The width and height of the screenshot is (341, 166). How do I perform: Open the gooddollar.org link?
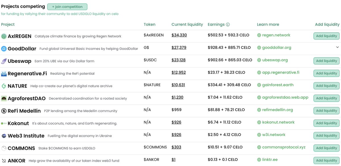pyautogui.click(x=277, y=48)
